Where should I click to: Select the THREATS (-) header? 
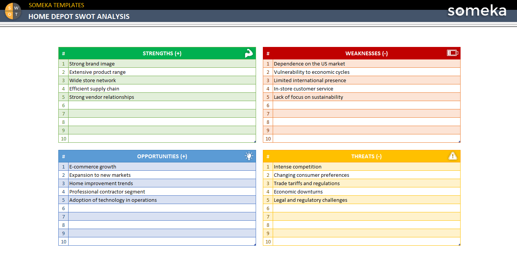[367, 156]
